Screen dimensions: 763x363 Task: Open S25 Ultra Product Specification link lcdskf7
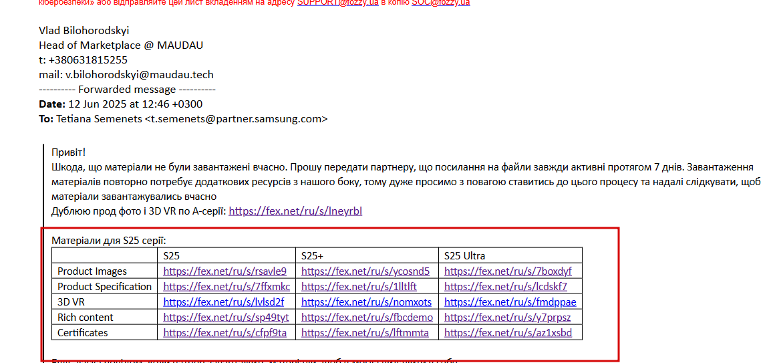(506, 287)
